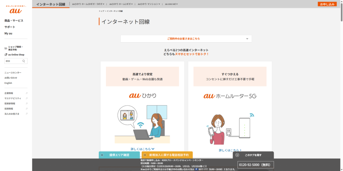Open 詳しくはこちら under ホームルーター5G
Screen dimensions: 343x171
(230, 150)
